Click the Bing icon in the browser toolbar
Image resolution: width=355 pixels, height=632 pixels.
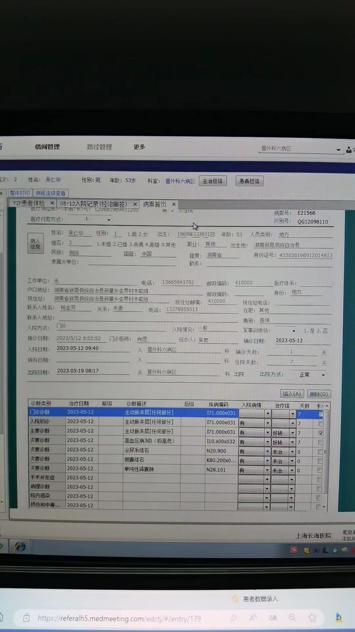pyautogui.click(x=338, y=618)
